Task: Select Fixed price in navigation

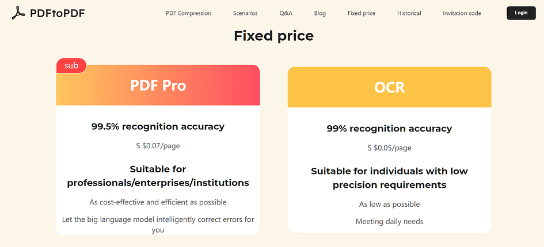Action: click(x=362, y=13)
